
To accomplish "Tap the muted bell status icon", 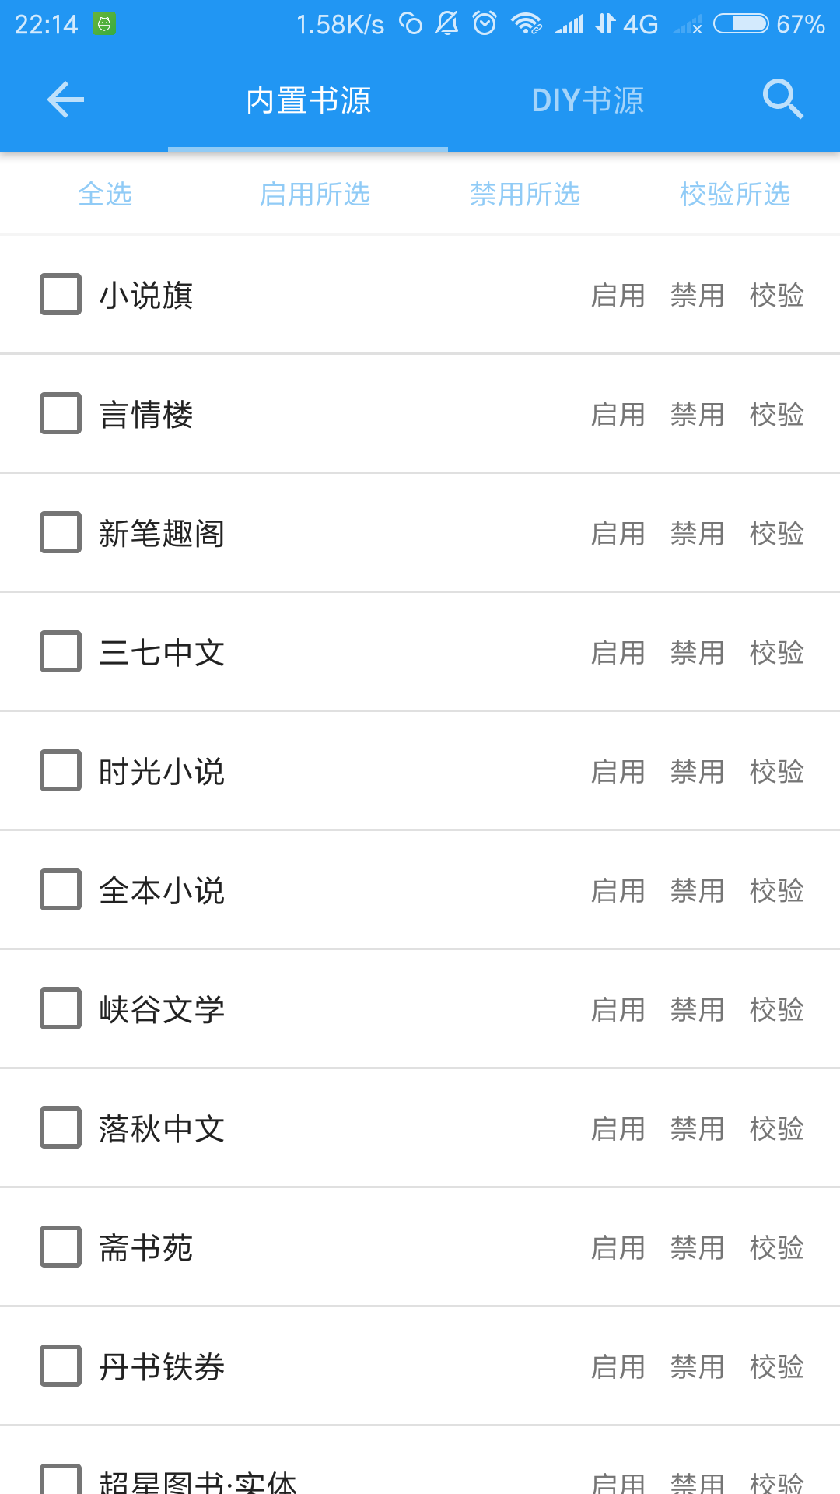I will pos(446,23).
